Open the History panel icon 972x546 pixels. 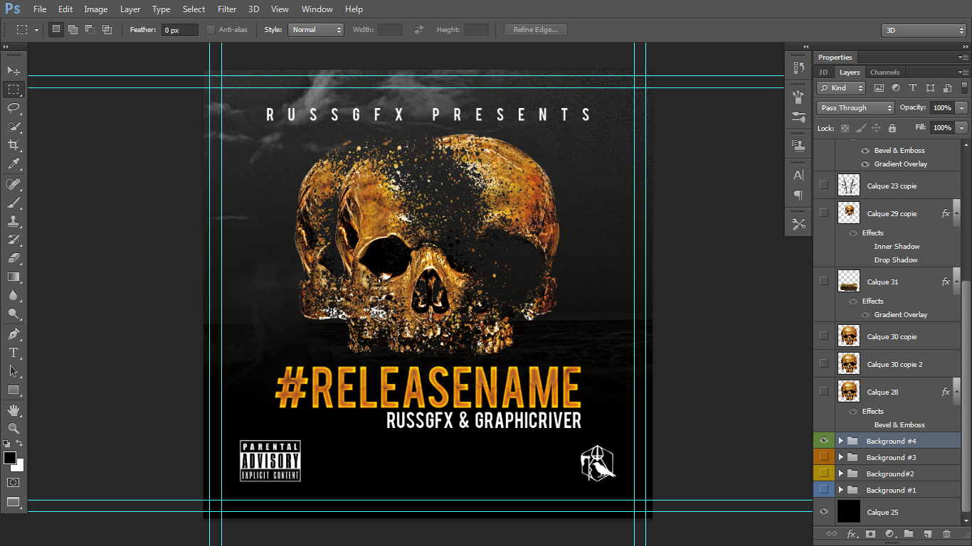798,68
